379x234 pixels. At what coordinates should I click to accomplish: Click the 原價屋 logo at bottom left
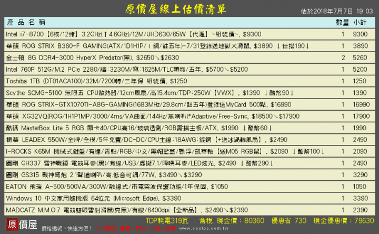[x=22, y=225]
